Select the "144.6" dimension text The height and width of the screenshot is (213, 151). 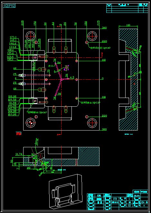pos(13,47)
